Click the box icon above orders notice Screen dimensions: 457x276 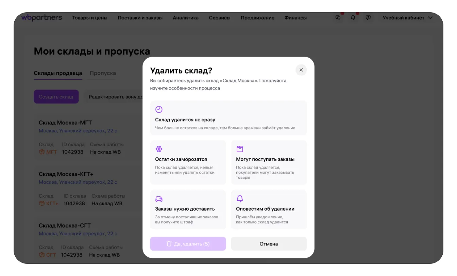tap(240, 149)
